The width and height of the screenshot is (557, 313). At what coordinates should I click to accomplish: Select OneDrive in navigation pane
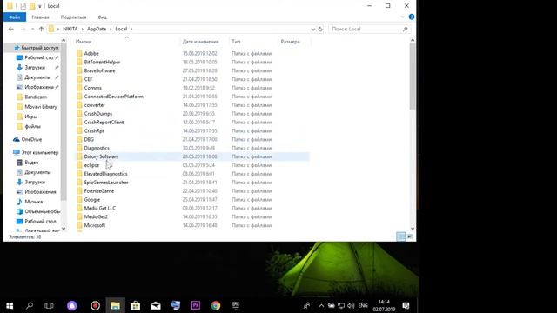pyautogui.click(x=31, y=139)
